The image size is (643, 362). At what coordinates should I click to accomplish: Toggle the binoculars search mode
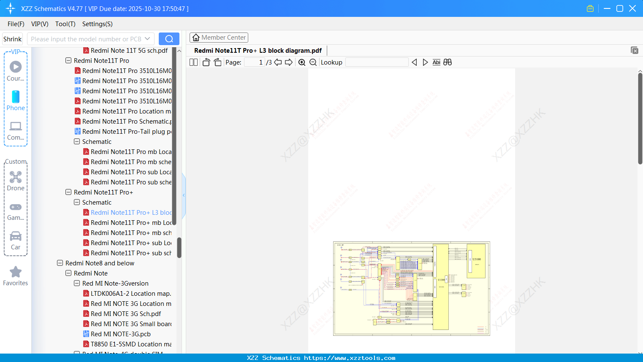pos(448,62)
